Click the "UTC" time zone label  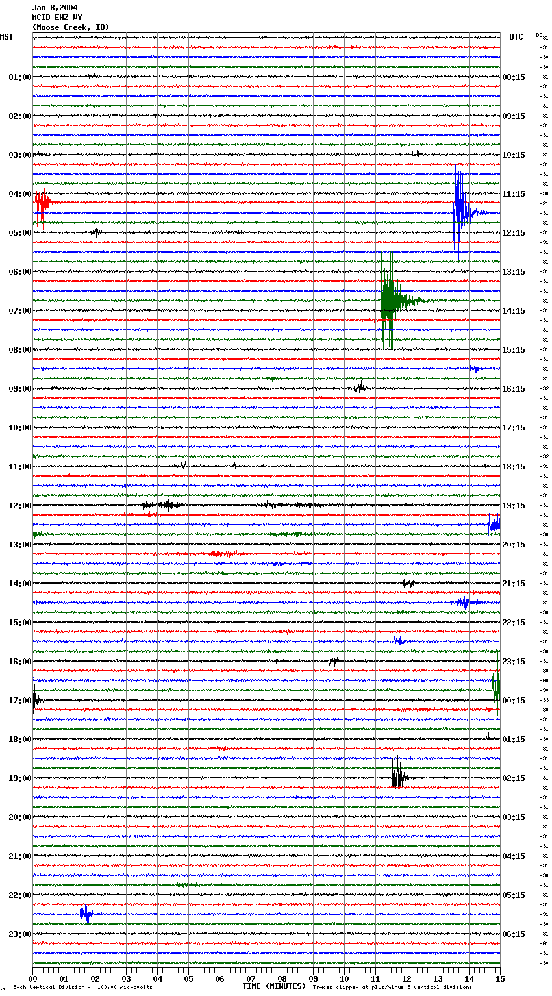(516, 37)
